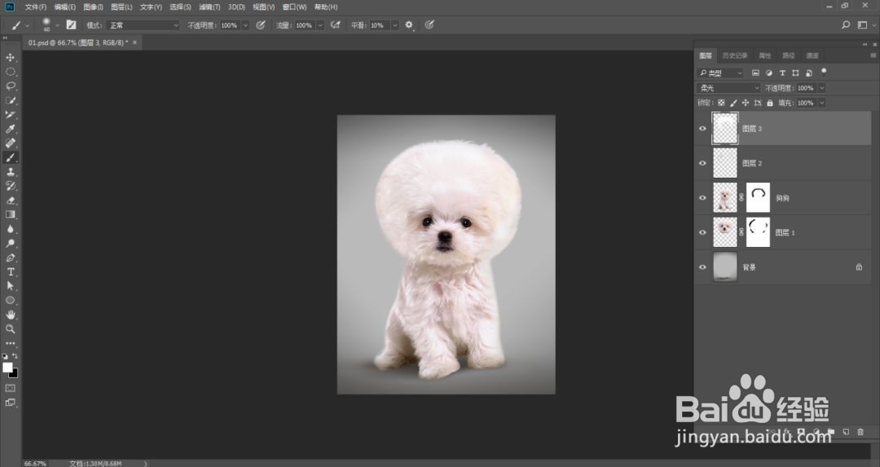880x467 pixels.
Task: Expand the layer 不透明度 opacity dropdown arrow
Action: (x=821, y=88)
